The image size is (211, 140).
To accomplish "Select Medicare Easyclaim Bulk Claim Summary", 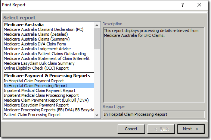I will [x=39, y=63].
